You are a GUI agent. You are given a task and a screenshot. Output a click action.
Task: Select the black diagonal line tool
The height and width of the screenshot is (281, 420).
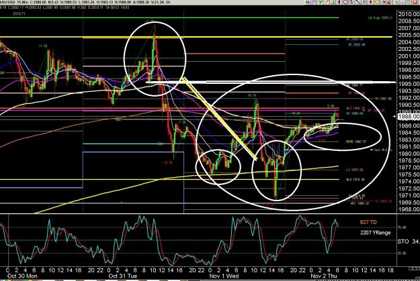tap(358, 2)
